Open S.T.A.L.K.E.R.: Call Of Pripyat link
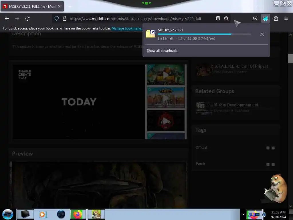The image size is (293, 220). click(241, 66)
